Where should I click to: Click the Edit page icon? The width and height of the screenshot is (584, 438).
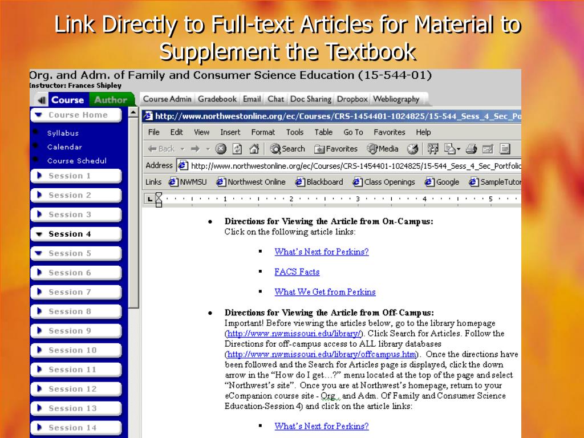coord(488,149)
